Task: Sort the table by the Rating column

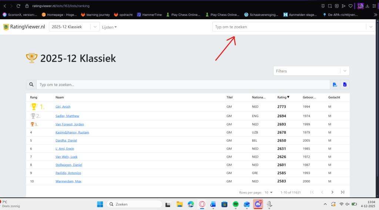Action: click(283, 97)
